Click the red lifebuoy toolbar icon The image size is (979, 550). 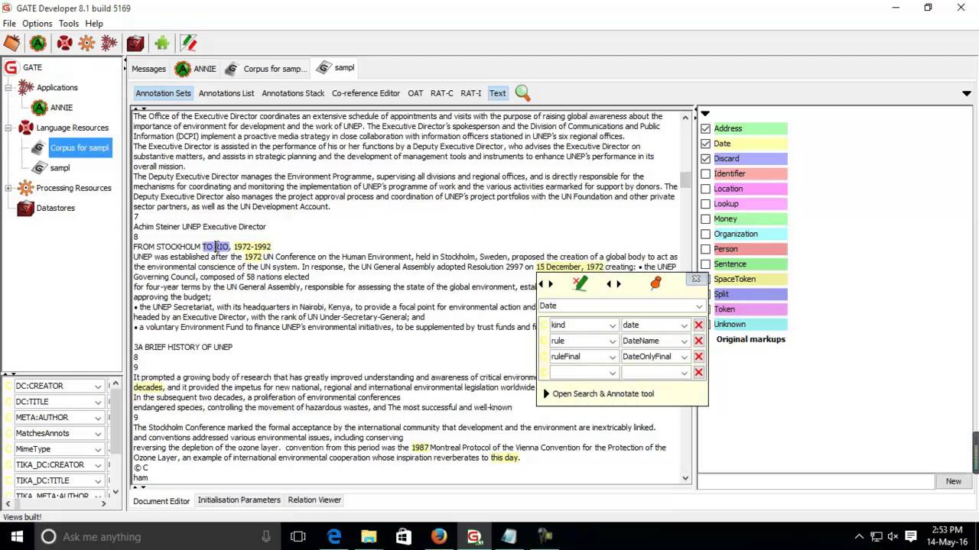(64, 43)
